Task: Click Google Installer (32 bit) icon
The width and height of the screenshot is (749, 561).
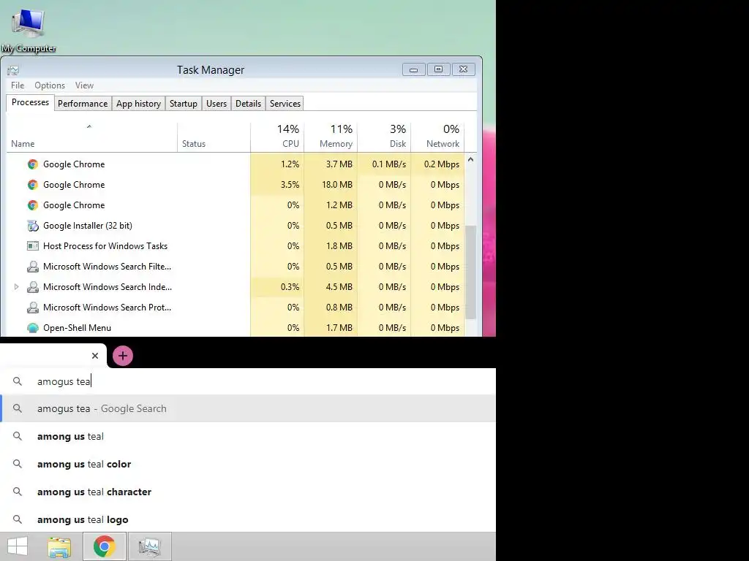Action: [x=32, y=226]
